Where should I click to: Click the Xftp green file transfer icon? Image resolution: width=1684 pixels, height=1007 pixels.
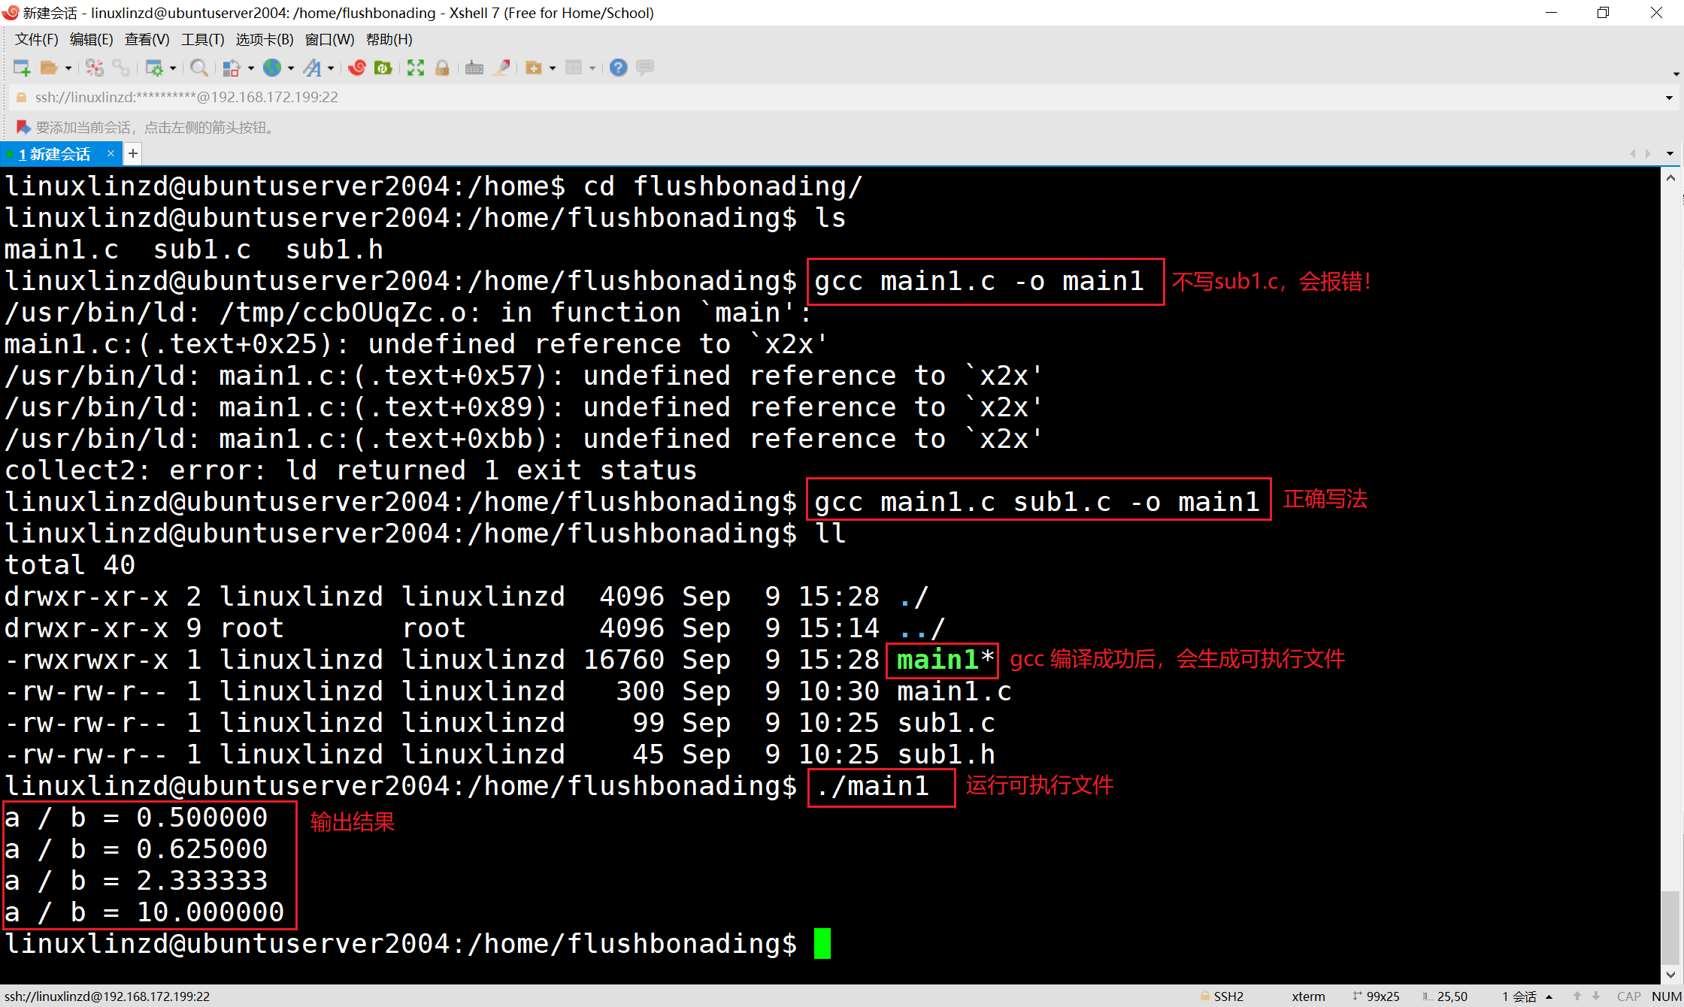[383, 68]
